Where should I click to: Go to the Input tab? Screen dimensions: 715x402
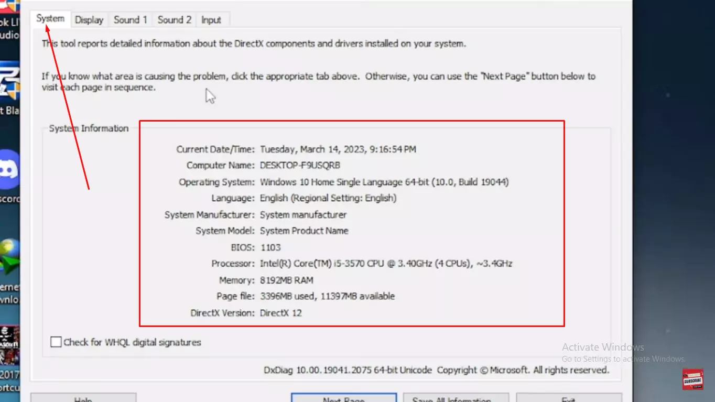click(x=211, y=20)
